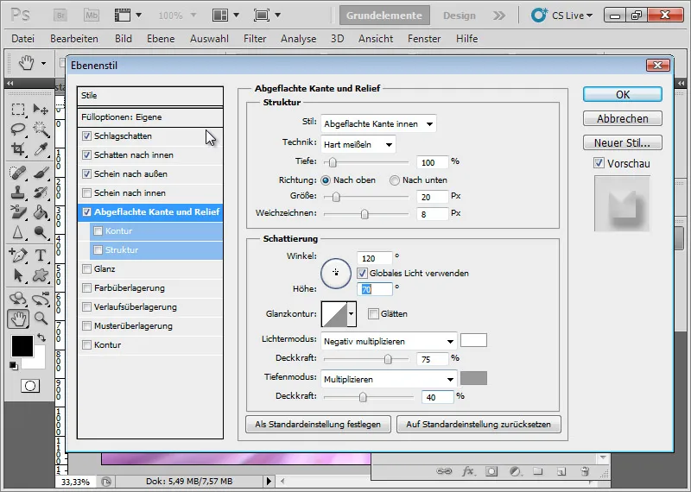
Task: Click Abbrechen button
Action: [623, 118]
